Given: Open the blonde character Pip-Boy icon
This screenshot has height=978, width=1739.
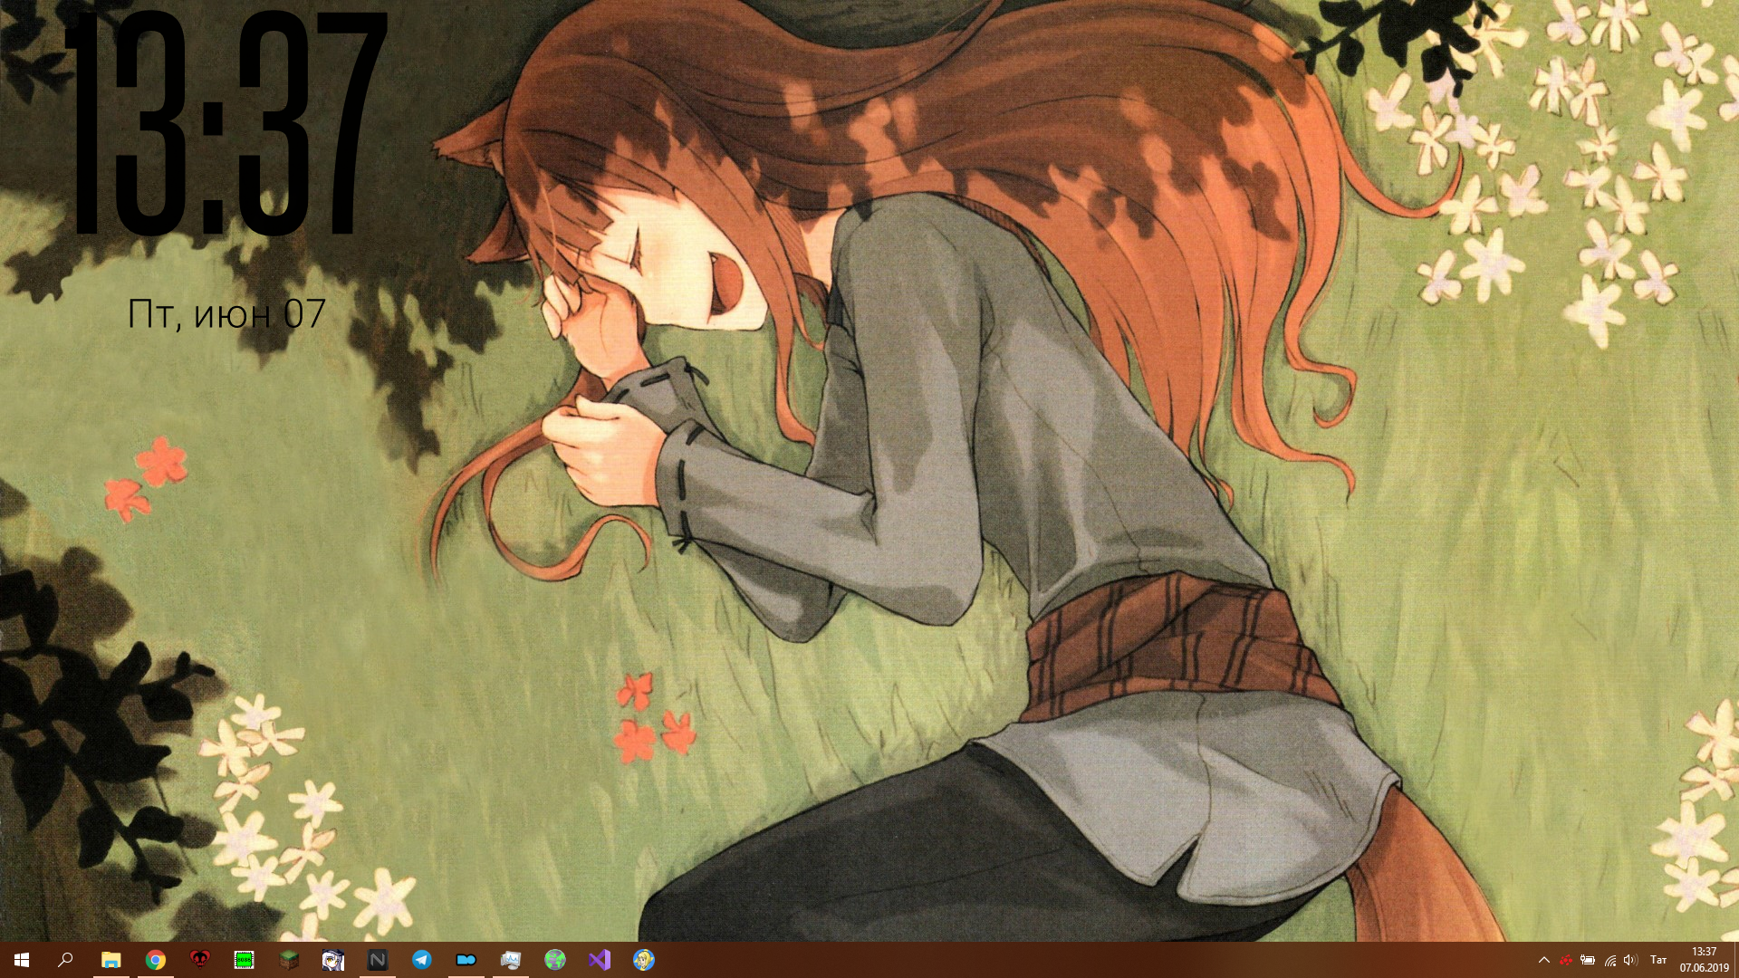Looking at the screenshot, I should point(644,960).
